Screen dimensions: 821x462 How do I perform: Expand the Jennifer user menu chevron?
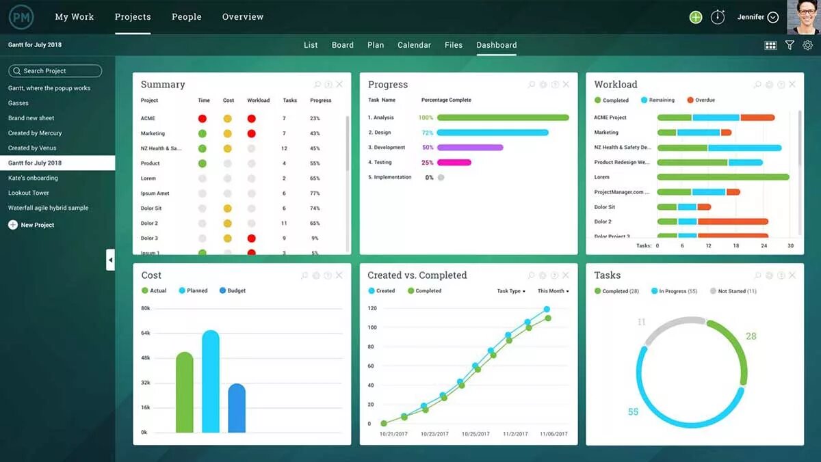coord(773,18)
